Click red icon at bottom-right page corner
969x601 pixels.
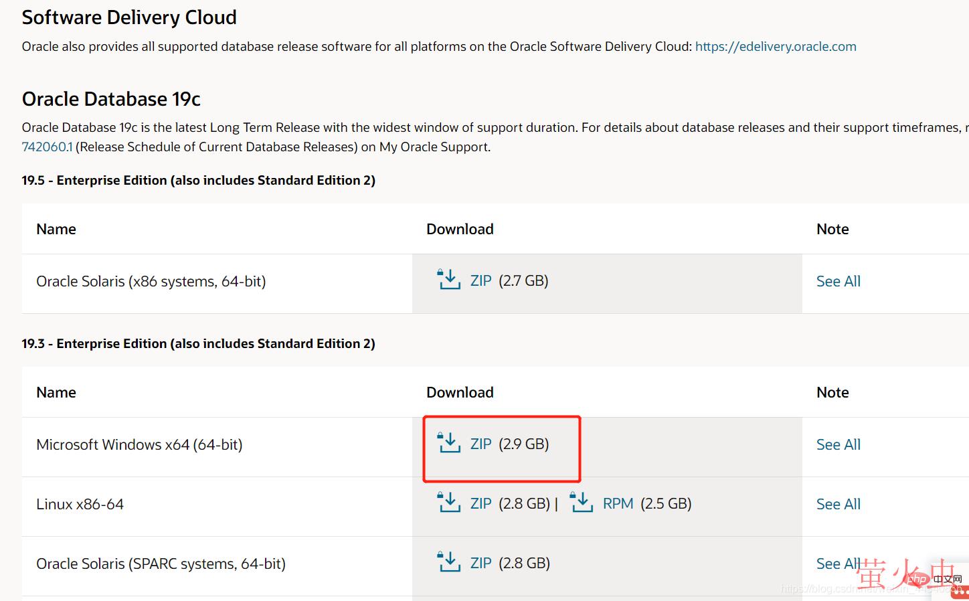[960, 591]
